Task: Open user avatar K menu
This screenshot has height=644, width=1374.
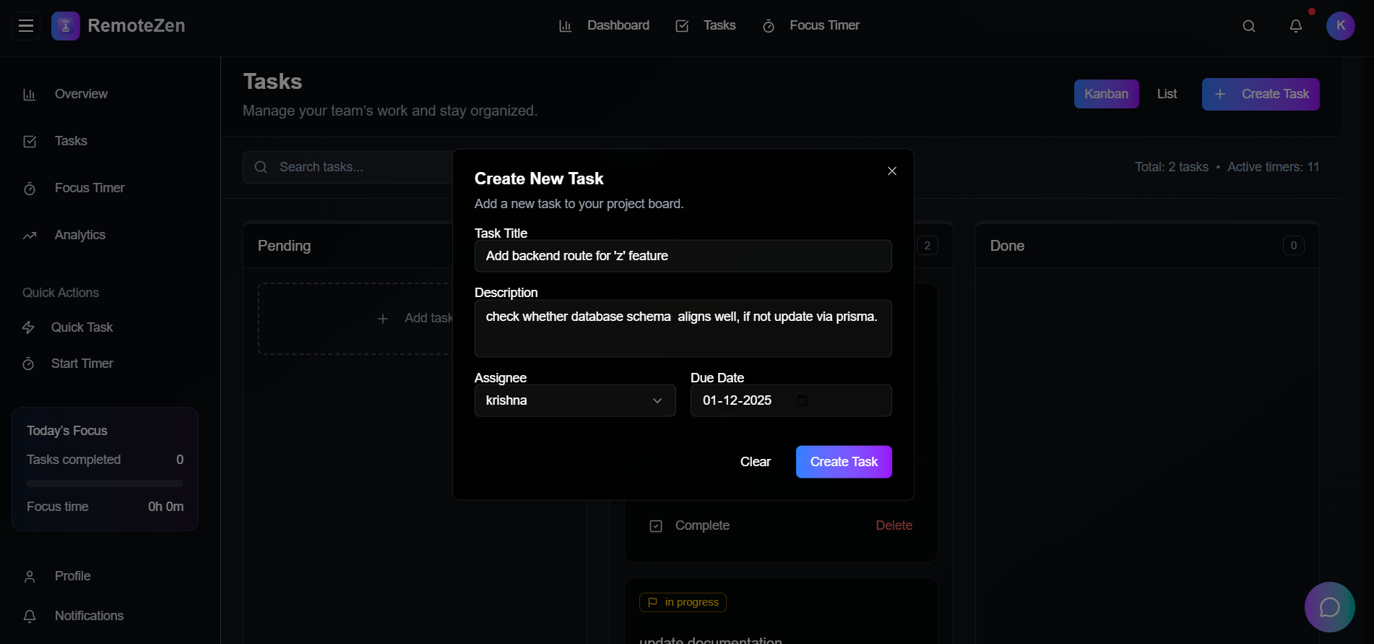Action: [x=1341, y=26]
